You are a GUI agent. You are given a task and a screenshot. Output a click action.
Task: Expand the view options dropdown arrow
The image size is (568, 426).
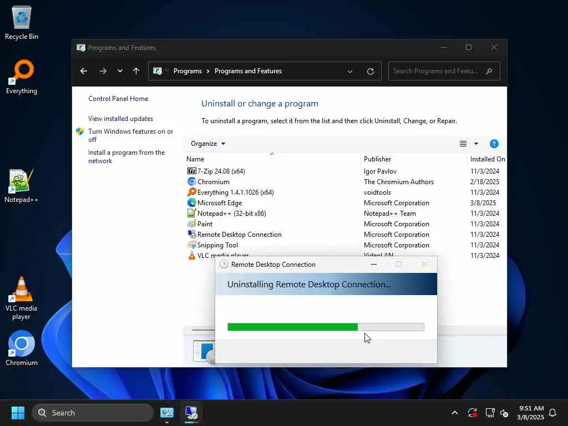(x=476, y=144)
